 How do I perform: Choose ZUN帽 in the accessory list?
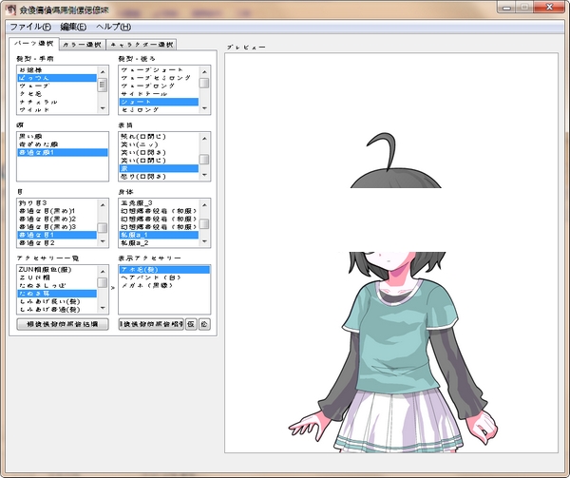click(x=33, y=277)
